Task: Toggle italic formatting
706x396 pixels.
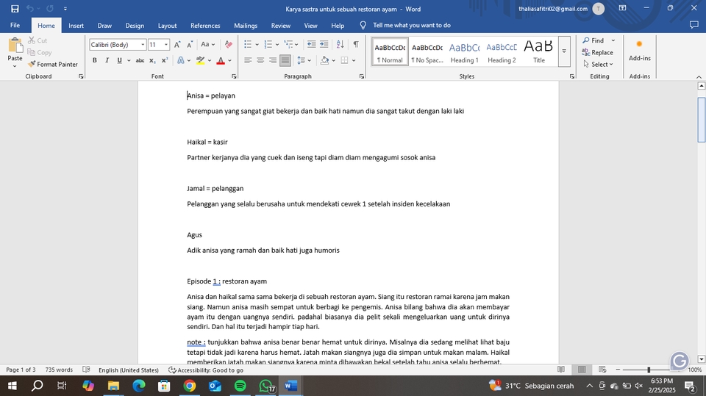Action: coord(107,60)
